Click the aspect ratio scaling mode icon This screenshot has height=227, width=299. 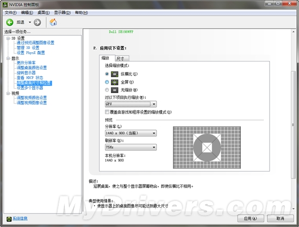(115, 74)
